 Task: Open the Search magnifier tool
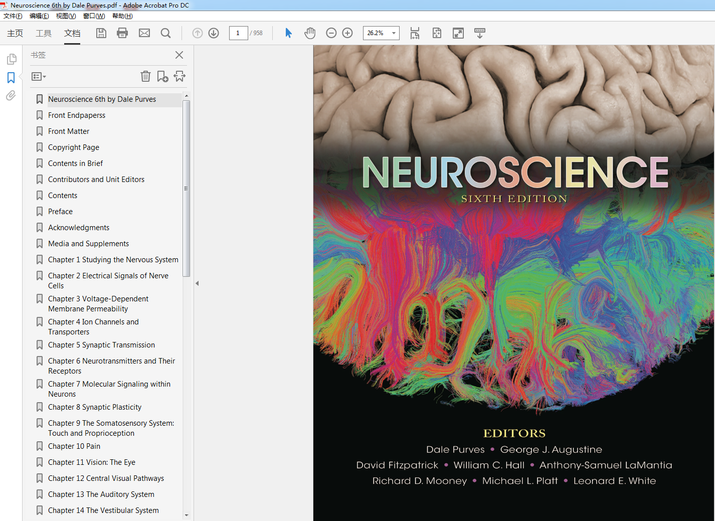pyautogui.click(x=165, y=33)
